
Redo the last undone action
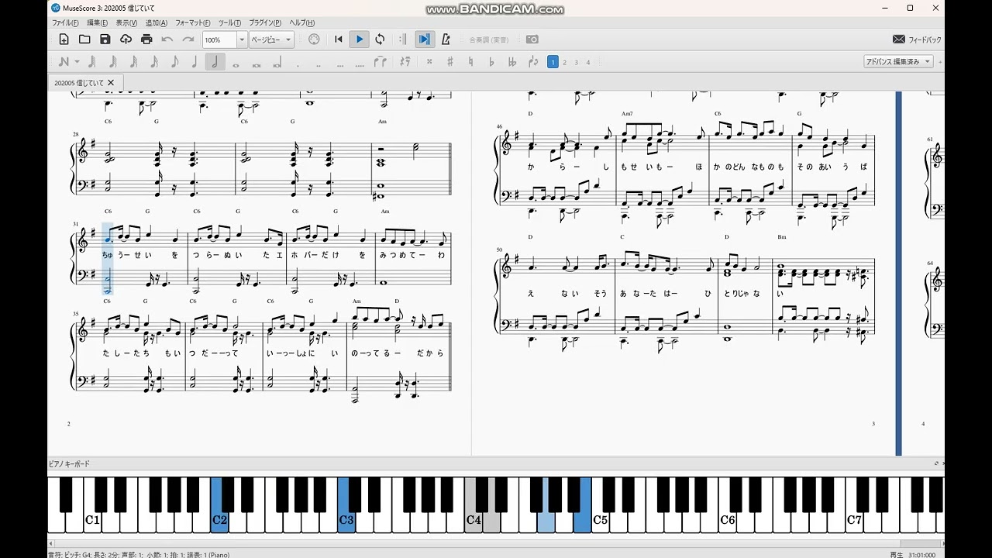pyautogui.click(x=188, y=39)
